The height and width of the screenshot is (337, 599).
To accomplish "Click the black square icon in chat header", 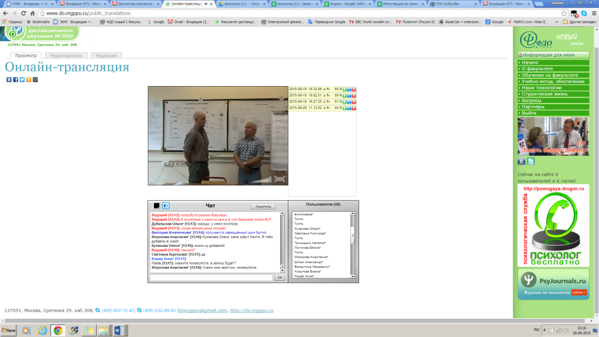I will point(156,206).
